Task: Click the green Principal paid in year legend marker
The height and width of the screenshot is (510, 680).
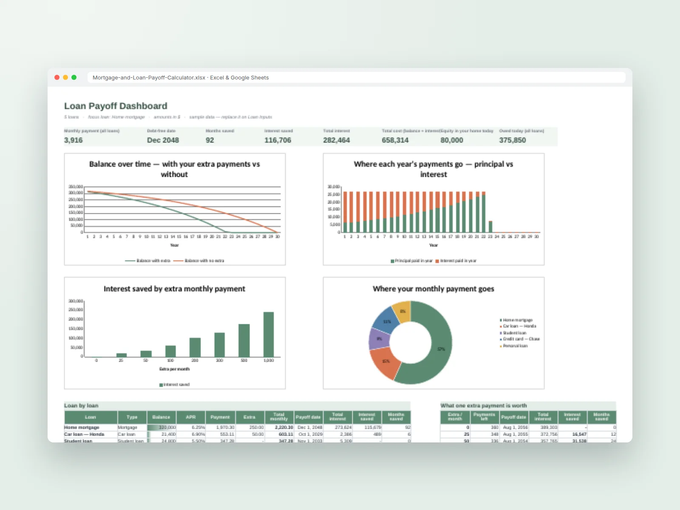Action: (392, 261)
